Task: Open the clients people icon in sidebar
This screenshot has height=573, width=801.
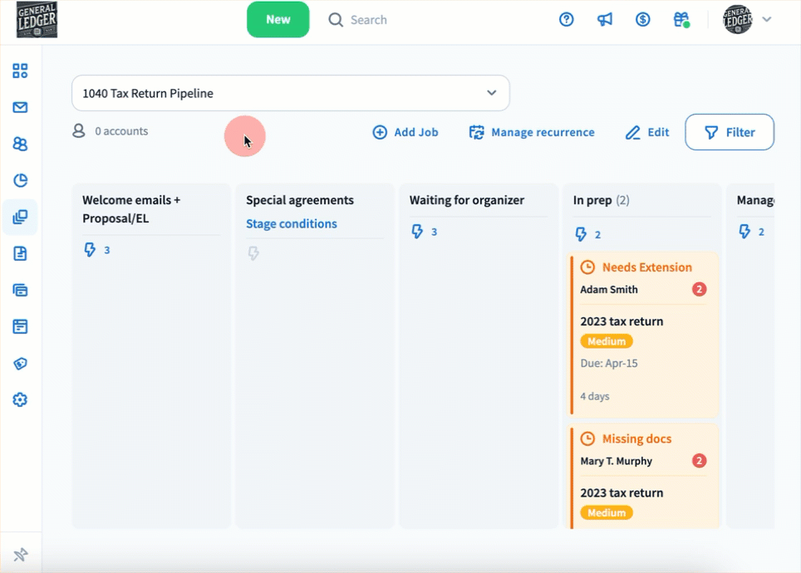Action: pos(20,144)
